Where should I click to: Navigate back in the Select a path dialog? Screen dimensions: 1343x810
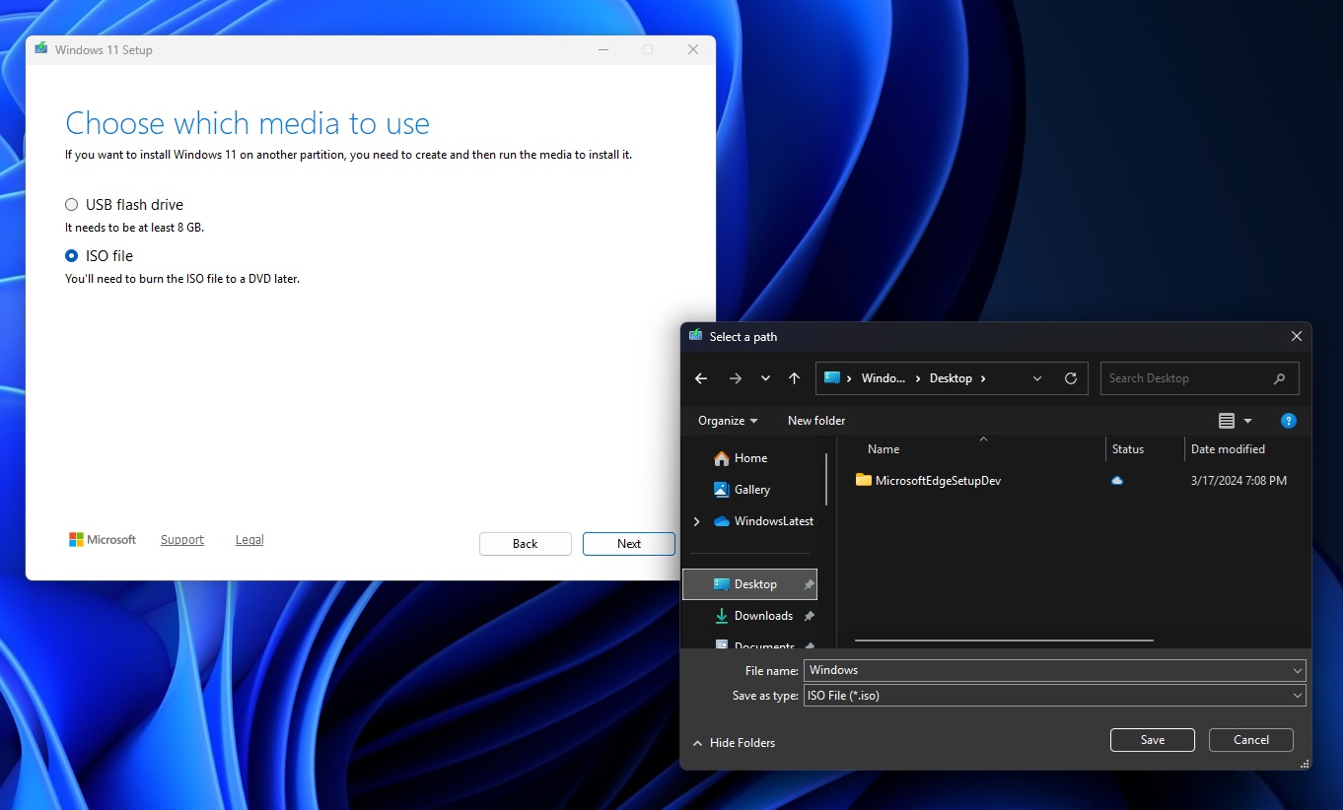(x=701, y=377)
